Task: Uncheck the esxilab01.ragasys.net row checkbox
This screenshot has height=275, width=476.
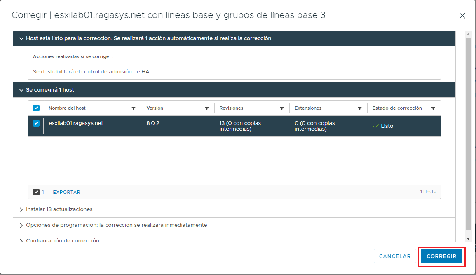Action: (x=36, y=123)
